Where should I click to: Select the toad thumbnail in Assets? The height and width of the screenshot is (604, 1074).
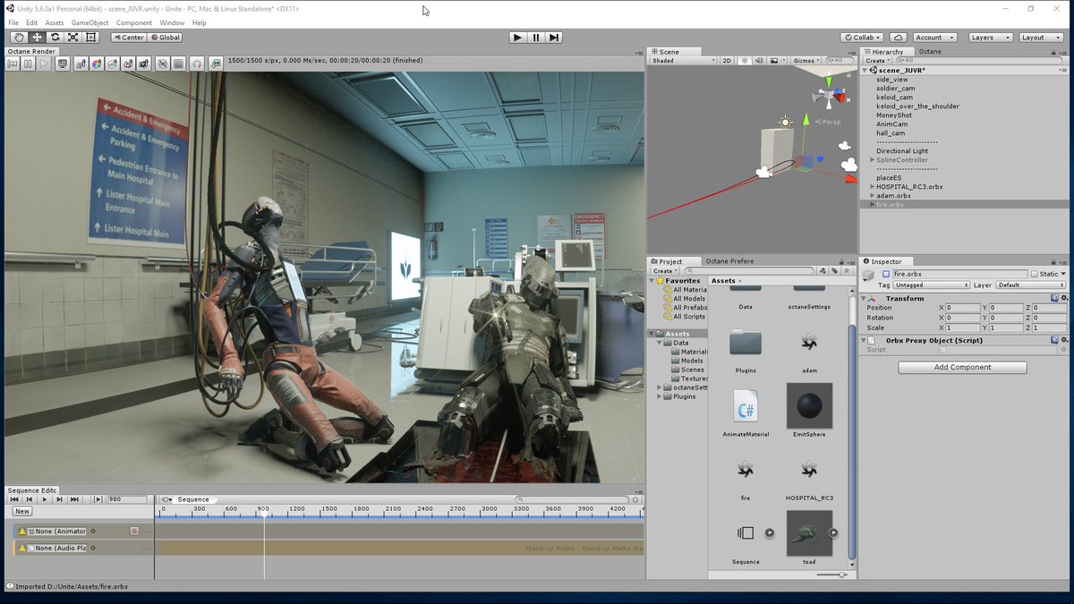[x=808, y=533]
